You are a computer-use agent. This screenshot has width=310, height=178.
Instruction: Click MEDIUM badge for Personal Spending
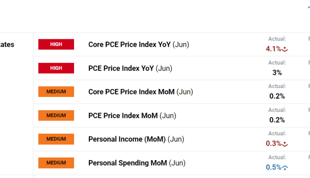click(x=56, y=163)
